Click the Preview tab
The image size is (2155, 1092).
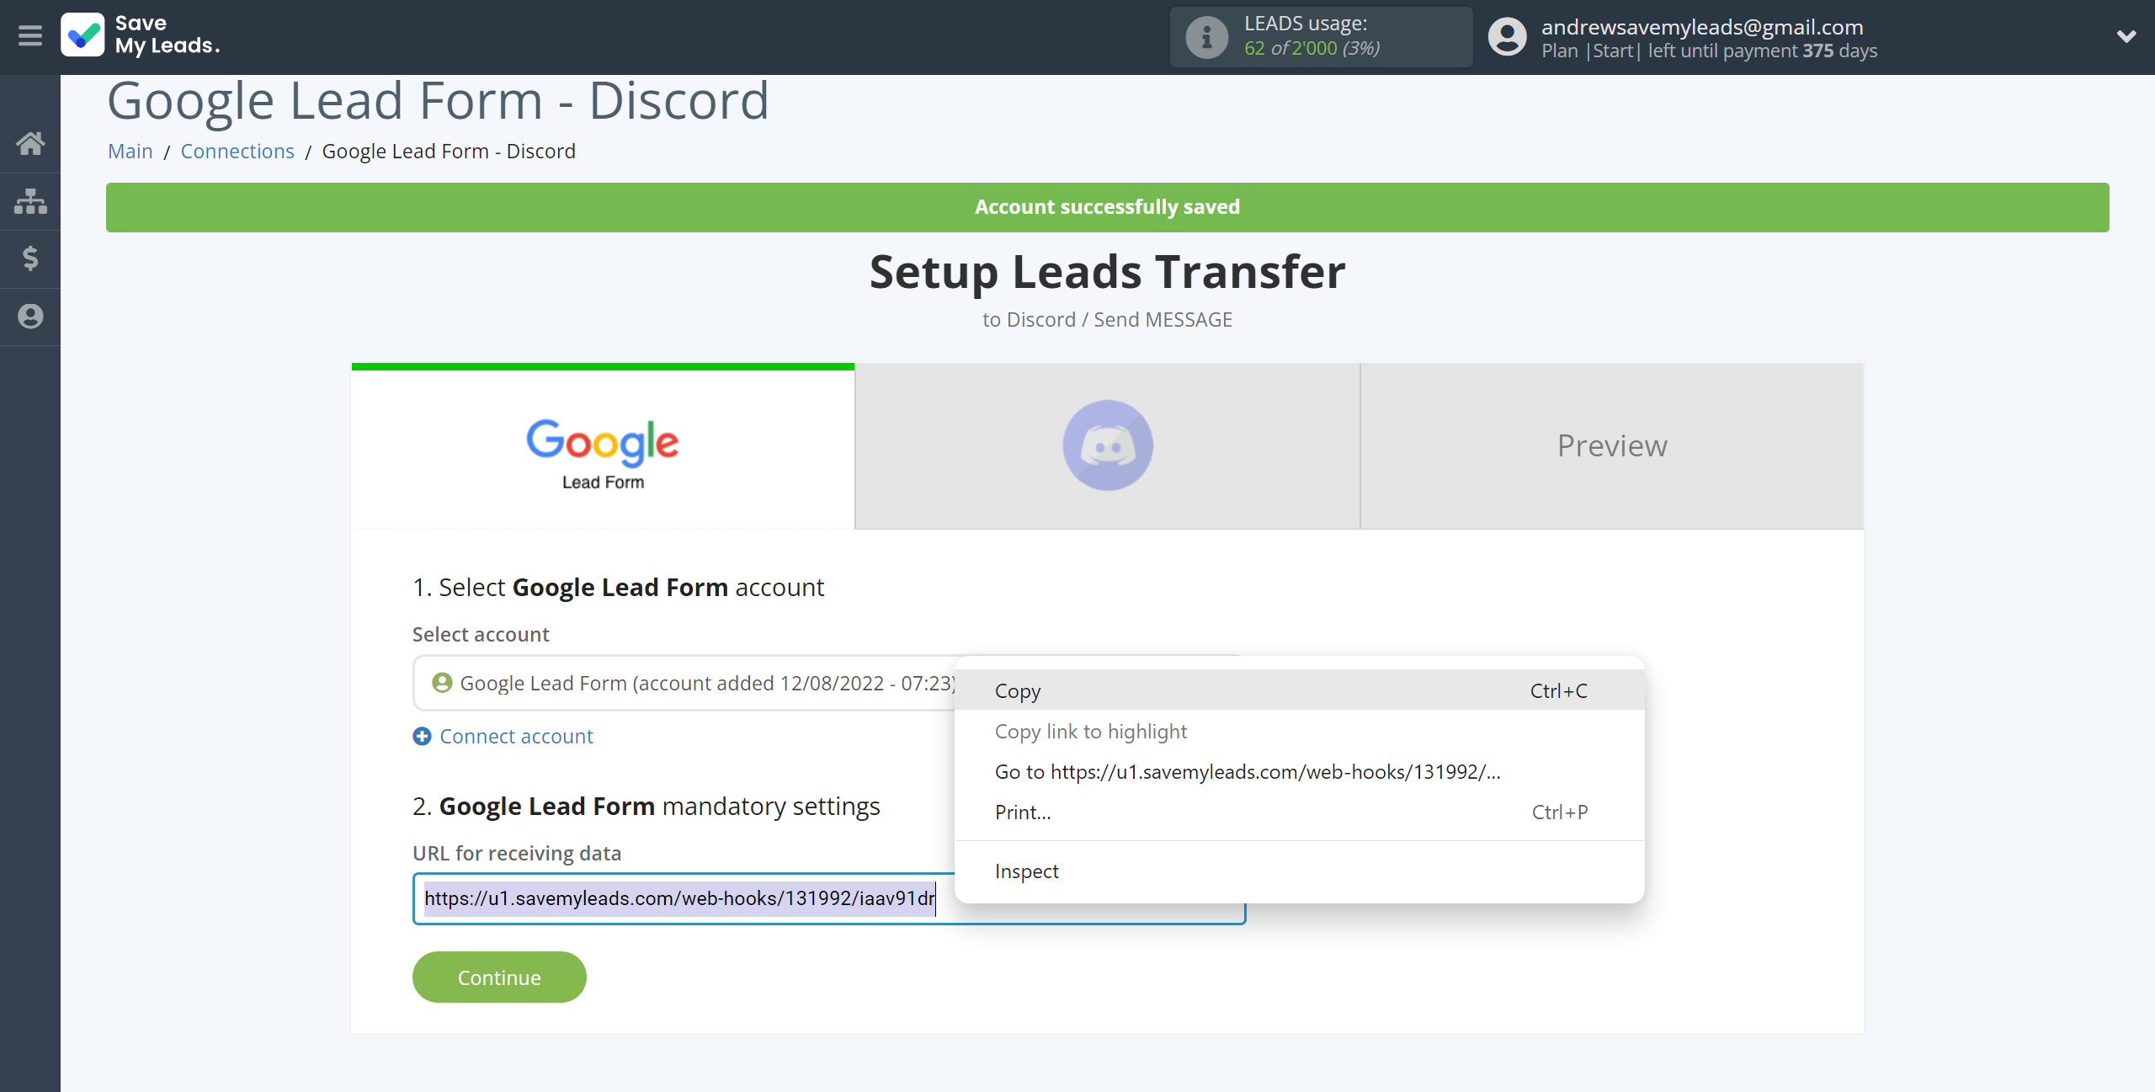coord(1612,445)
